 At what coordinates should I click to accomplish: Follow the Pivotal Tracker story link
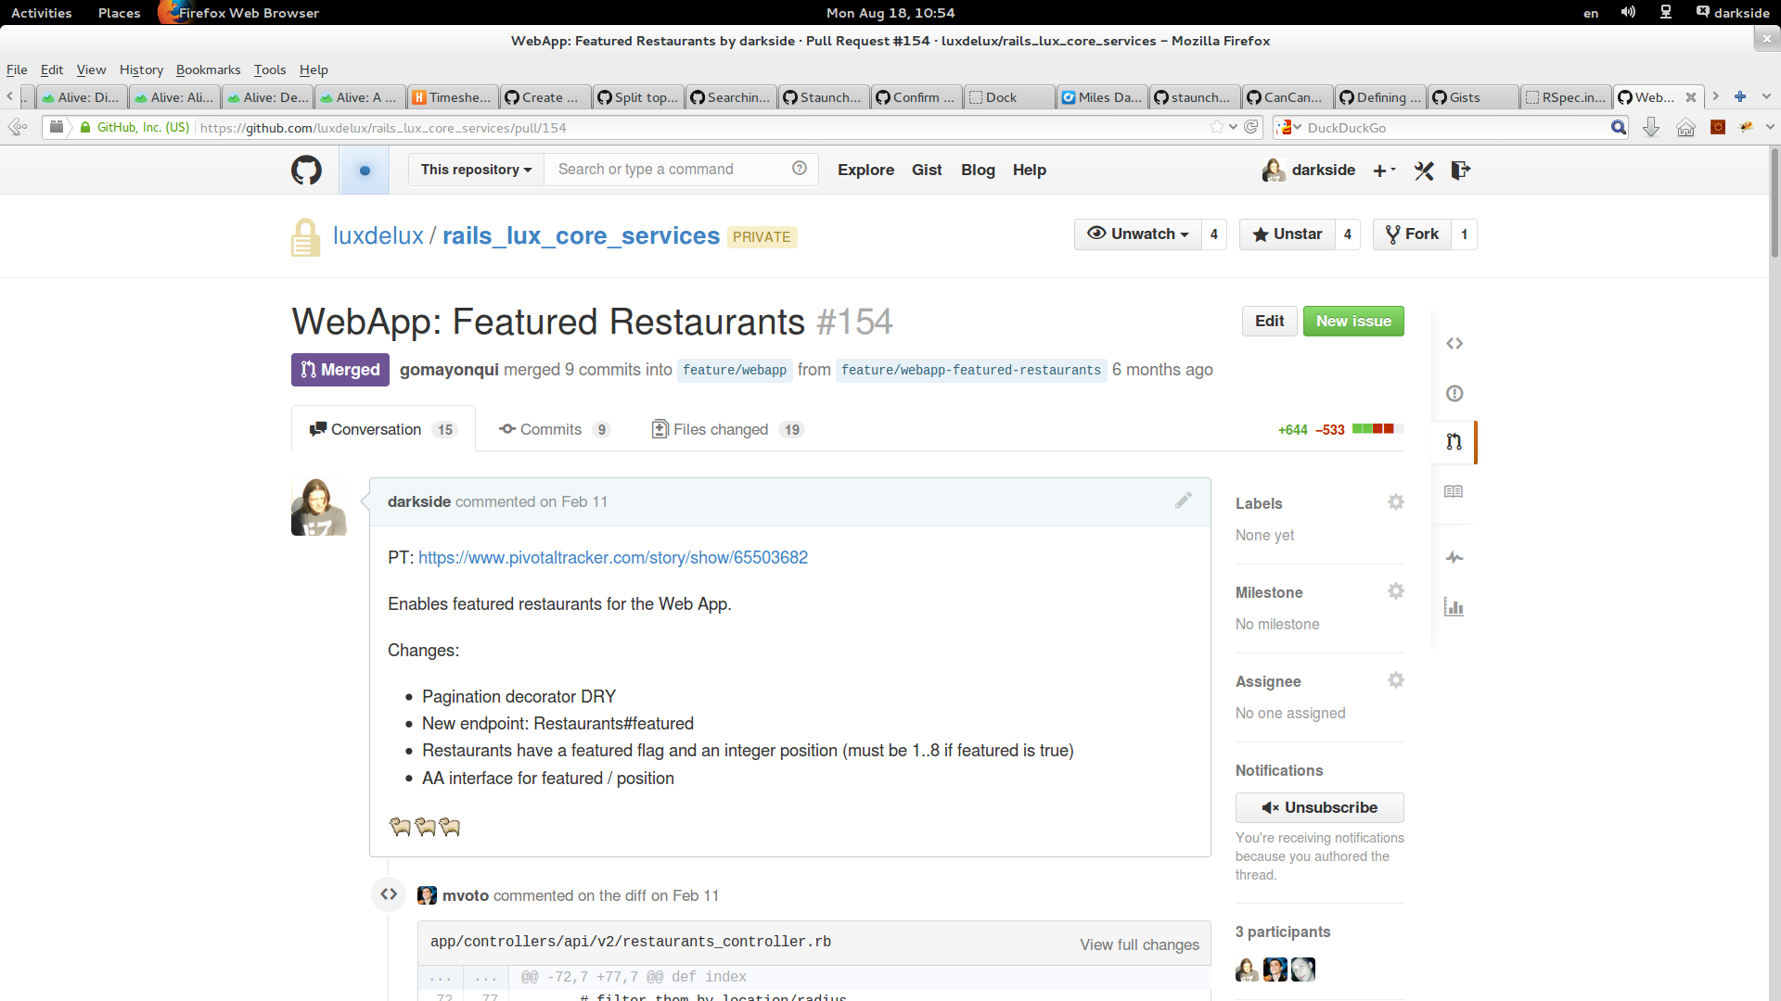point(613,557)
